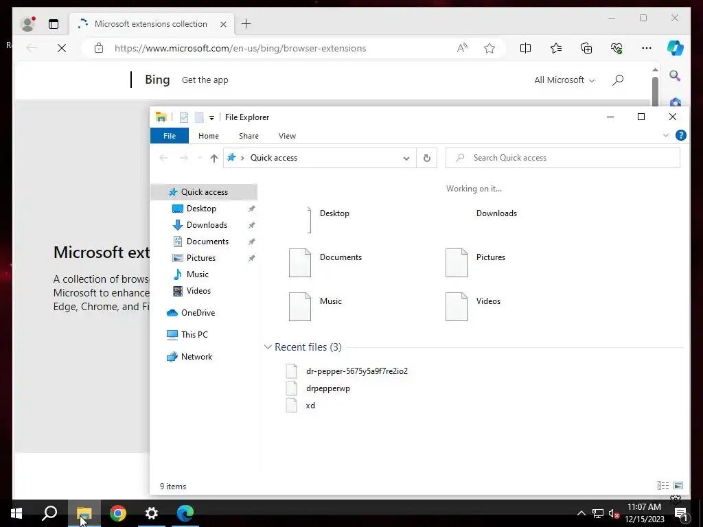703x527 pixels.
Task: Open the Copilot sidebar icon
Action: coord(676,48)
